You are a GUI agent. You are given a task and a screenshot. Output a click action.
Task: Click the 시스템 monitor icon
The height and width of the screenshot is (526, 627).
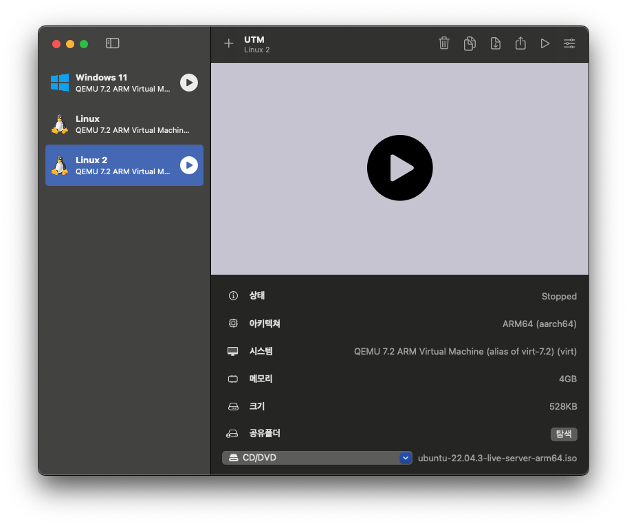(x=233, y=351)
